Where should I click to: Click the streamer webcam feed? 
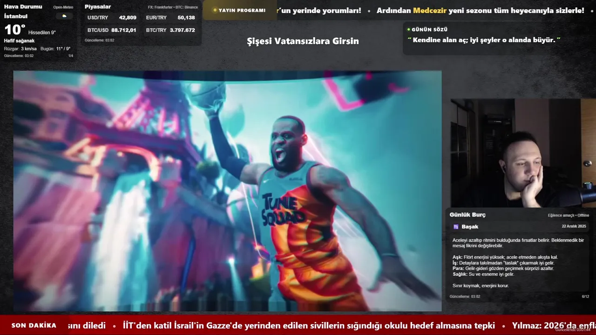tap(523, 153)
